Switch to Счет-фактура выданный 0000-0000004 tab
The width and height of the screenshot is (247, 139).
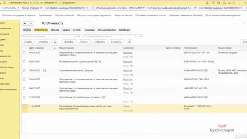point(66,8)
